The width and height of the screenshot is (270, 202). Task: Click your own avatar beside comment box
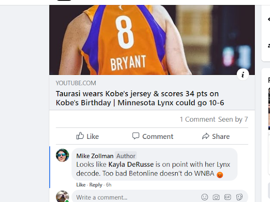click(62, 197)
